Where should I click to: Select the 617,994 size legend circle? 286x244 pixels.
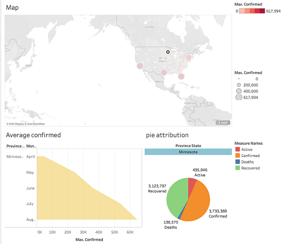point(239,97)
